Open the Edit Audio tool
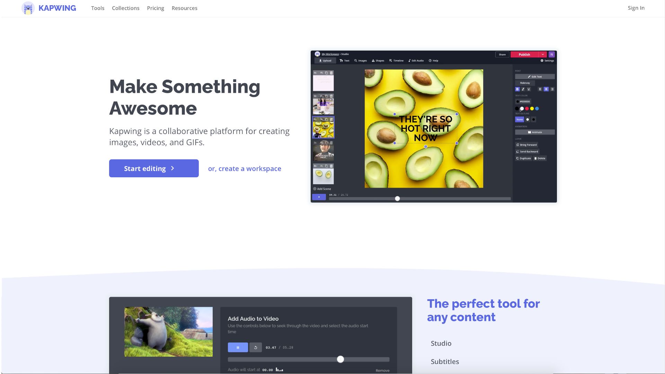 [x=416, y=61]
